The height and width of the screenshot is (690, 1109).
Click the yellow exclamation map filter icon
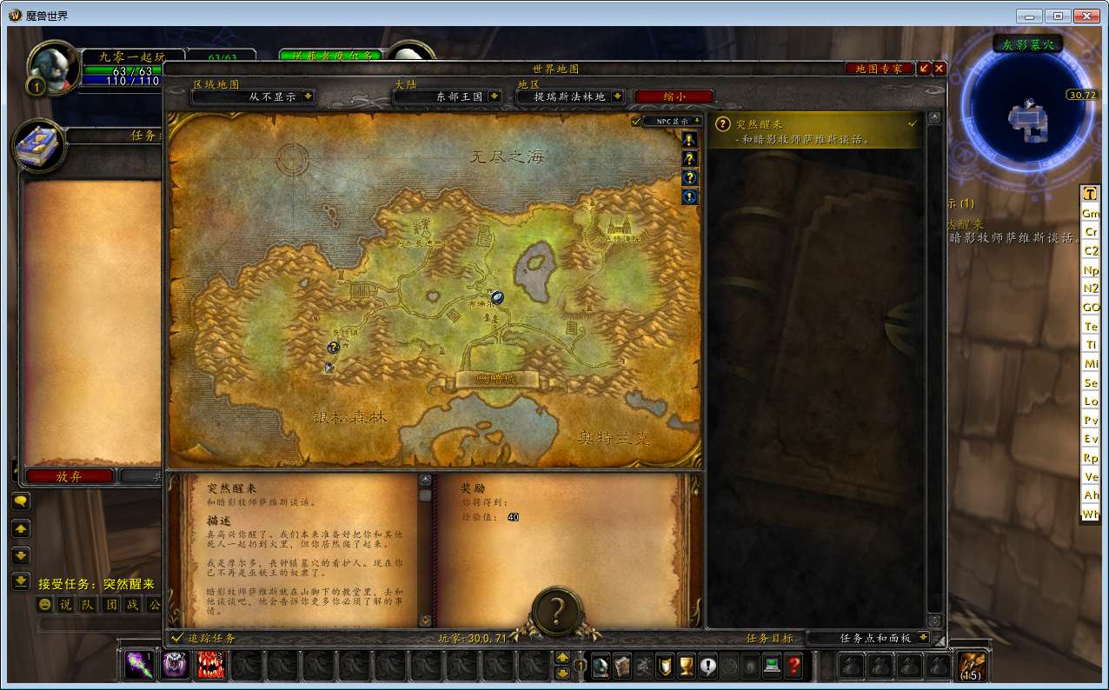tap(689, 140)
